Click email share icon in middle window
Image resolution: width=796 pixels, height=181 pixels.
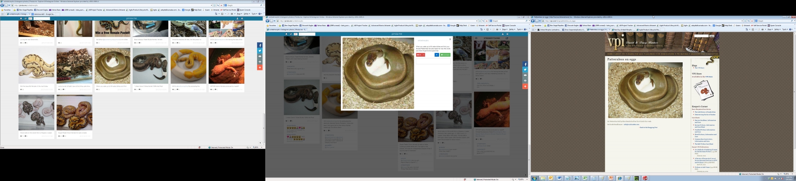click(x=525, y=75)
